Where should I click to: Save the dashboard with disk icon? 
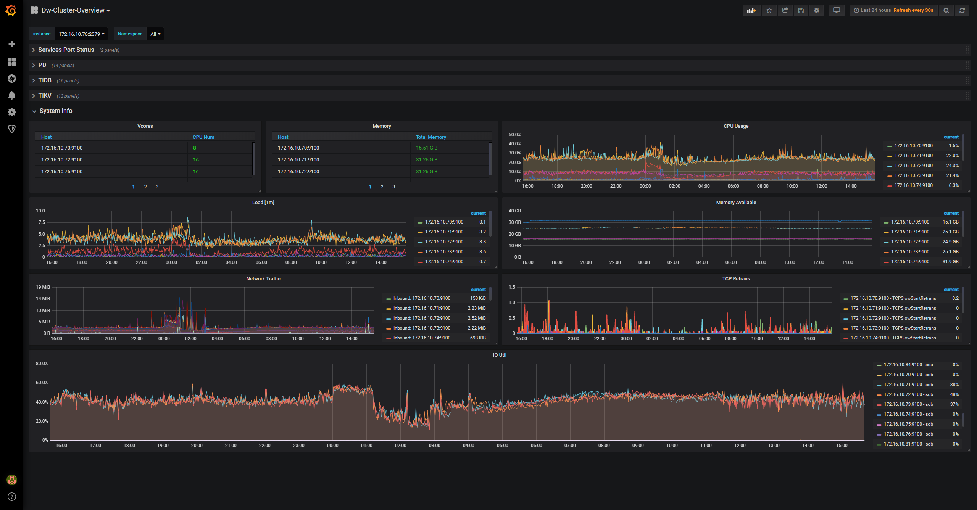click(801, 10)
